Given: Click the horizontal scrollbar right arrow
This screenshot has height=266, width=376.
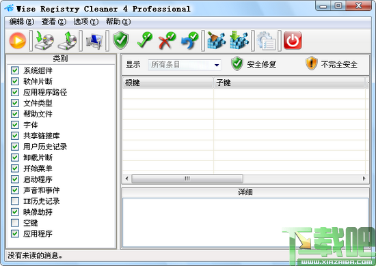Looking at the screenshot, I should [364, 179].
